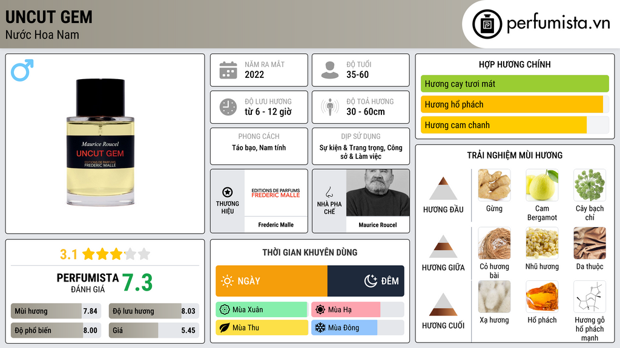Image resolution: width=620 pixels, height=348 pixels.
Task: Click the Editions de Parfums Frederic Malle logo
Action: point(275,193)
